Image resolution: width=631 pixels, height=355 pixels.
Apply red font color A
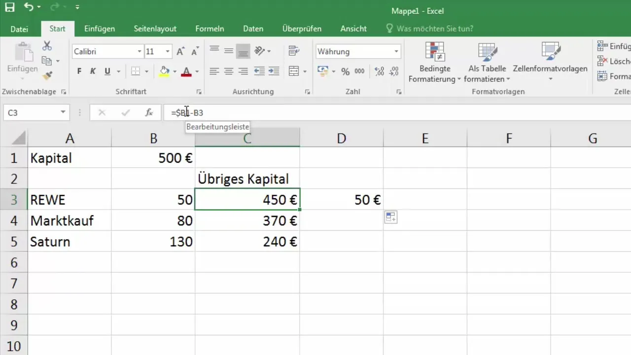click(x=186, y=71)
